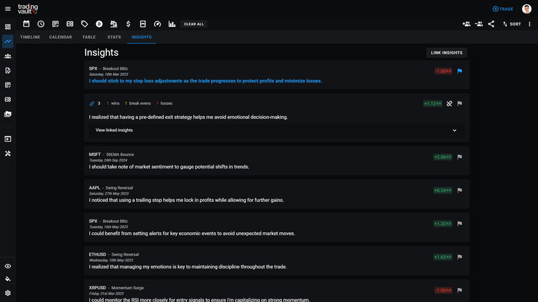Switch to the Stats tab
538x302 pixels.
pos(114,37)
